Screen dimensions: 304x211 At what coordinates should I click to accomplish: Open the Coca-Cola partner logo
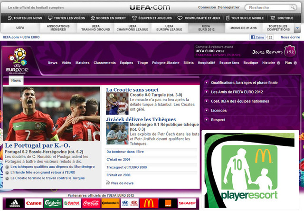click(90, 203)
